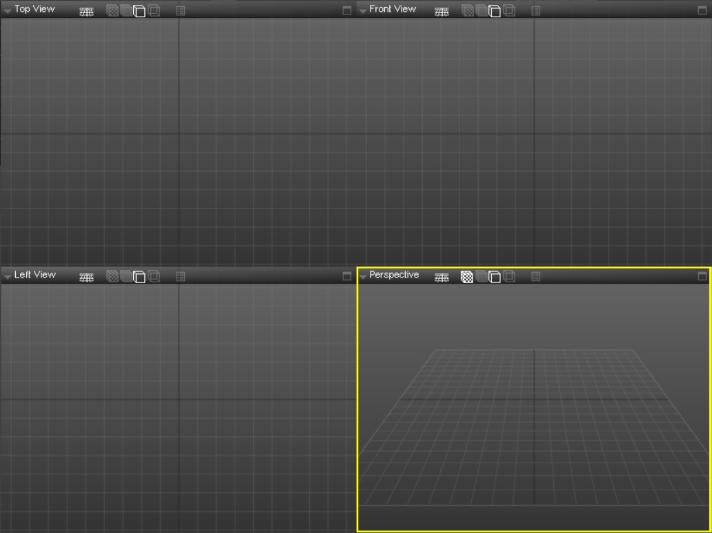Open the Front View dropdown arrow
The height and width of the screenshot is (533, 712).
[363, 11]
